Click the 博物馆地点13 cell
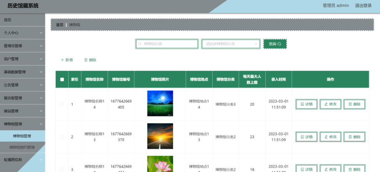This screenshot has width=380, height=172. tap(199, 137)
